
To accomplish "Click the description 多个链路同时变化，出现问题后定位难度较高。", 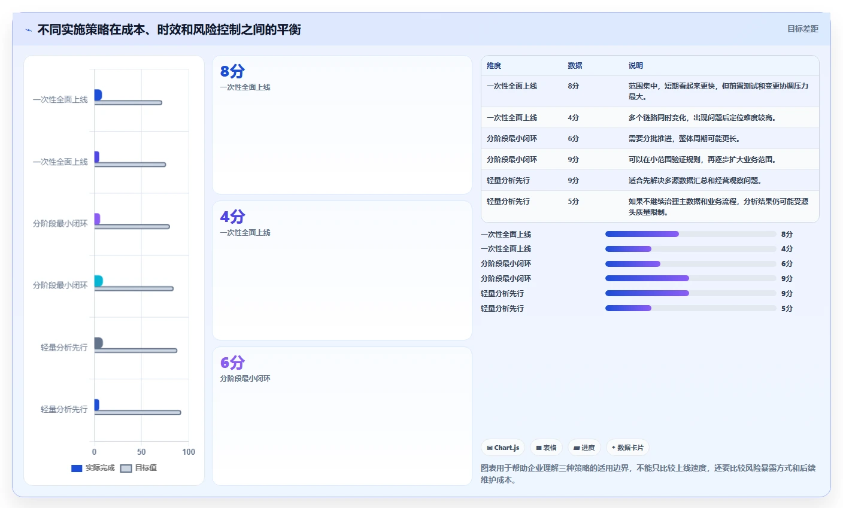I will 702,118.
